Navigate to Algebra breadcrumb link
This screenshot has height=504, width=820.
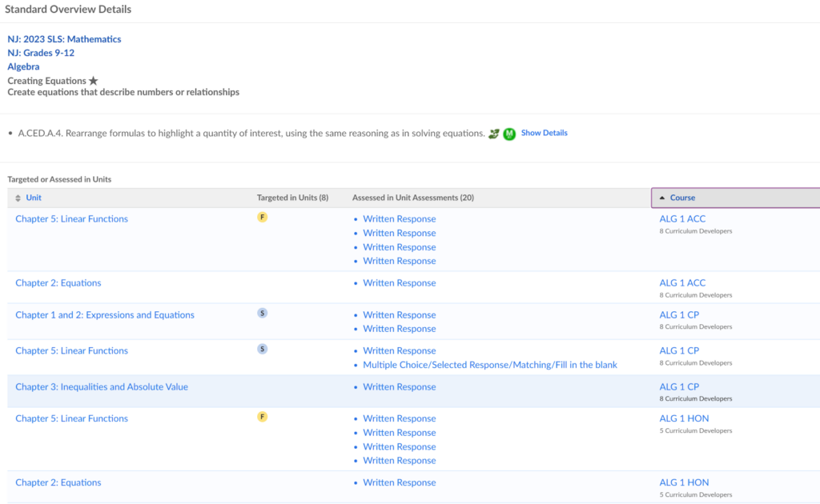click(23, 66)
